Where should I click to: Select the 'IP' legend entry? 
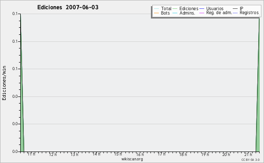238,8
